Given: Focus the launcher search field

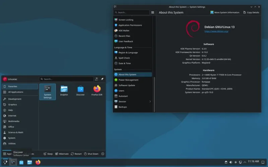Looking at the screenshot, I should (66, 79).
